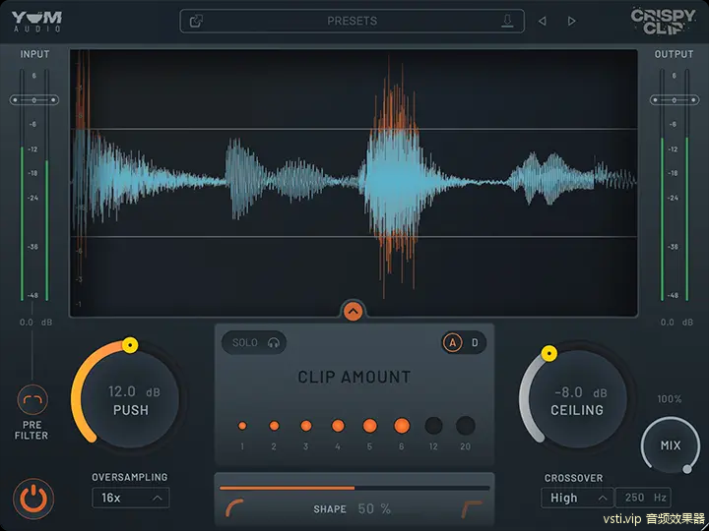Select the D clip mode
709x531 pixels.
(475, 343)
